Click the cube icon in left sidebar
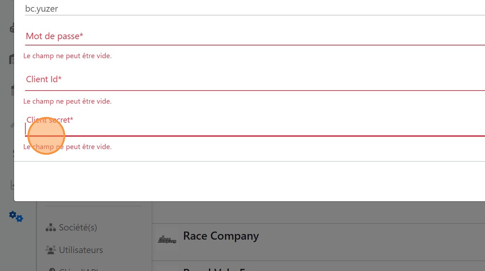485x271 pixels. point(12,27)
